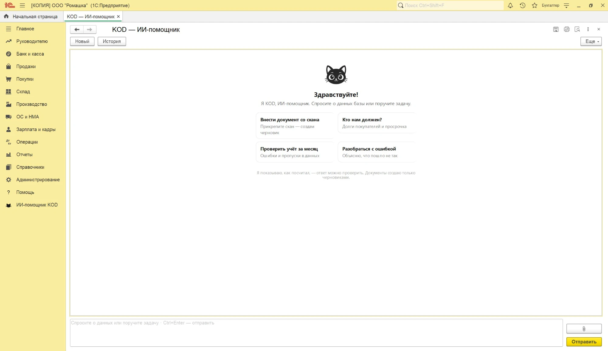Click the global search field
The image size is (608, 351).
(x=450, y=5)
